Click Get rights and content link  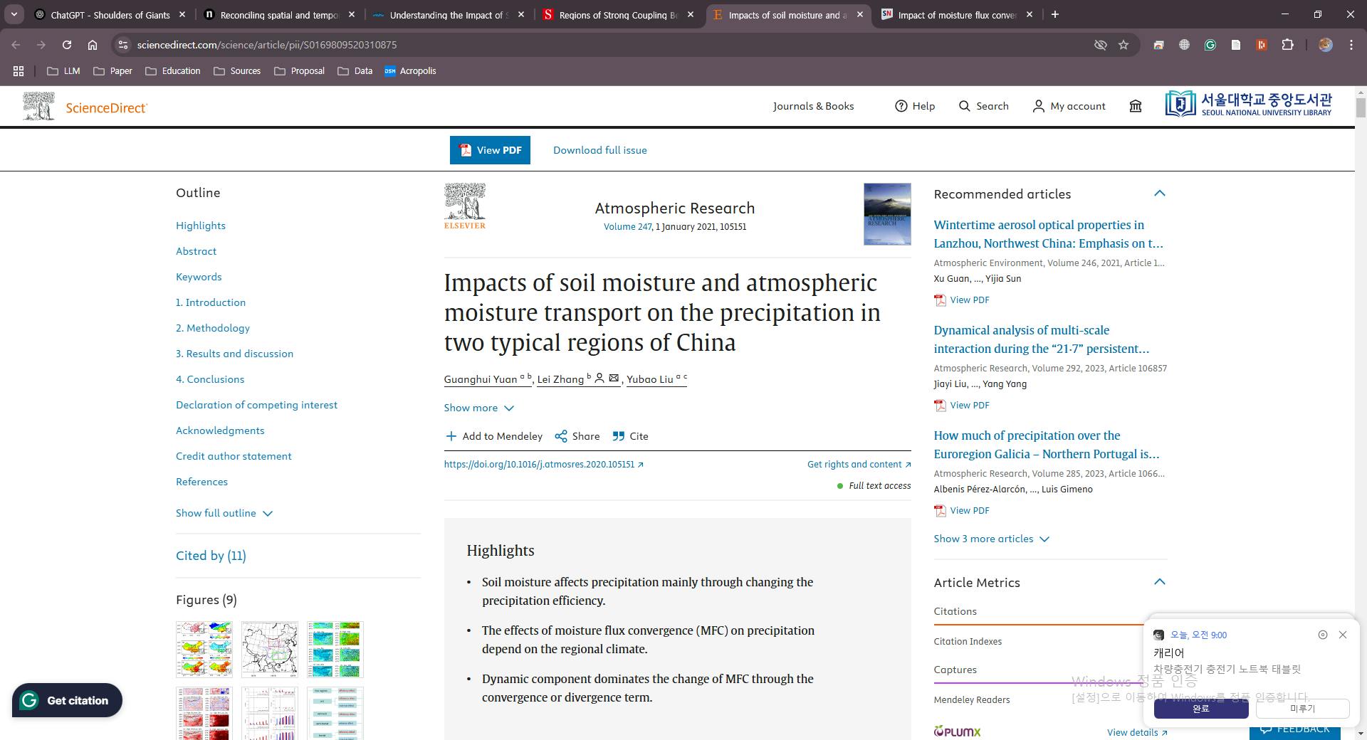[x=859, y=465]
